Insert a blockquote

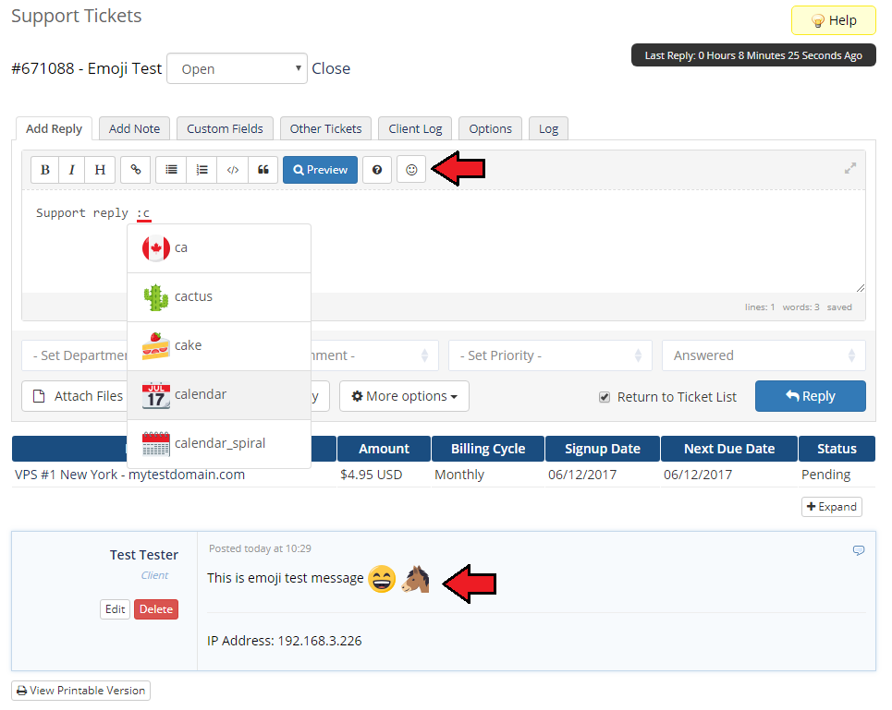pos(263,170)
